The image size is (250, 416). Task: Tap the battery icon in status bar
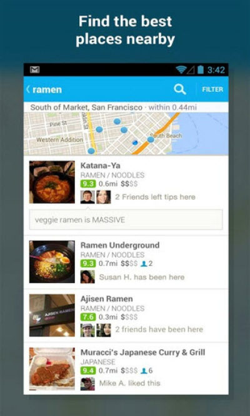[201, 70]
